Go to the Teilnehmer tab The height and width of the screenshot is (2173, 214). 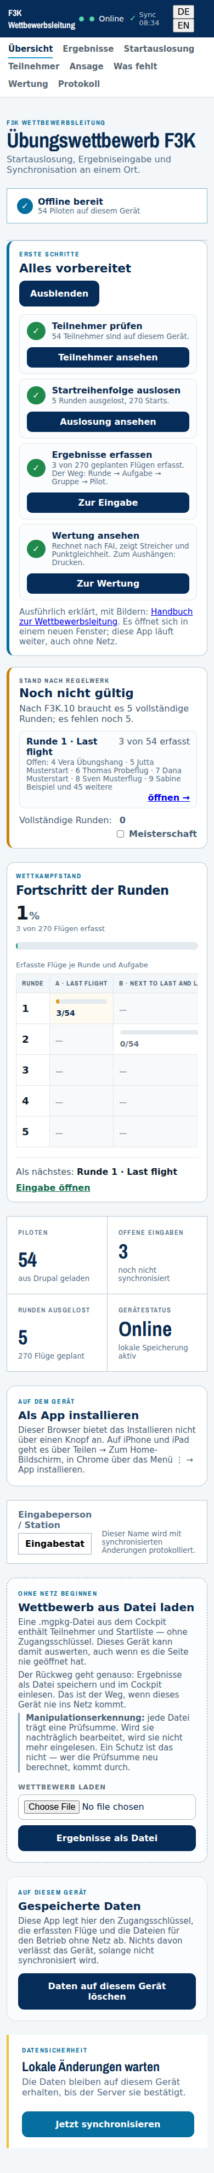(33, 67)
